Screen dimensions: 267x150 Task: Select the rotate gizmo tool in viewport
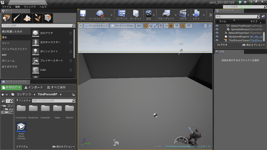[x=151, y=26]
